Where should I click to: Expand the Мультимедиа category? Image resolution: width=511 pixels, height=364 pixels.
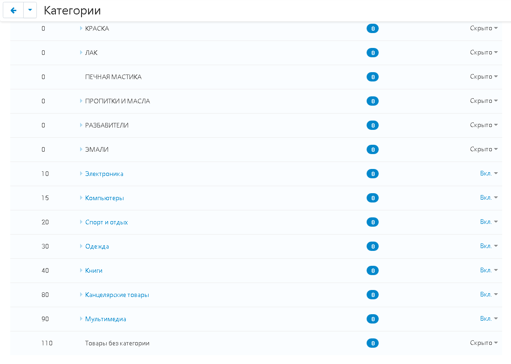pyautogui.click(x=81, y=319)
